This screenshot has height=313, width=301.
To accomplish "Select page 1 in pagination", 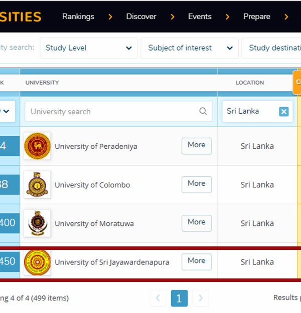I will pyautogui.click(x=179, y=298).
